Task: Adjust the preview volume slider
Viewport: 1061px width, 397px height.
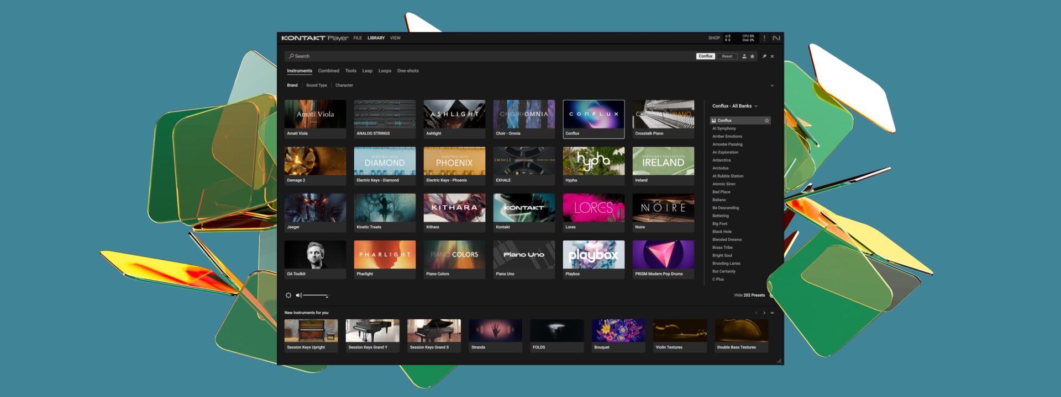Action: coord(316,296)
